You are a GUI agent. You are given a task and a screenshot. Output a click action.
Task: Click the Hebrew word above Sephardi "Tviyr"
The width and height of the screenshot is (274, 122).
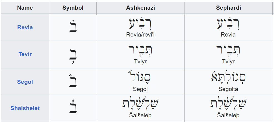pos(228,51)
